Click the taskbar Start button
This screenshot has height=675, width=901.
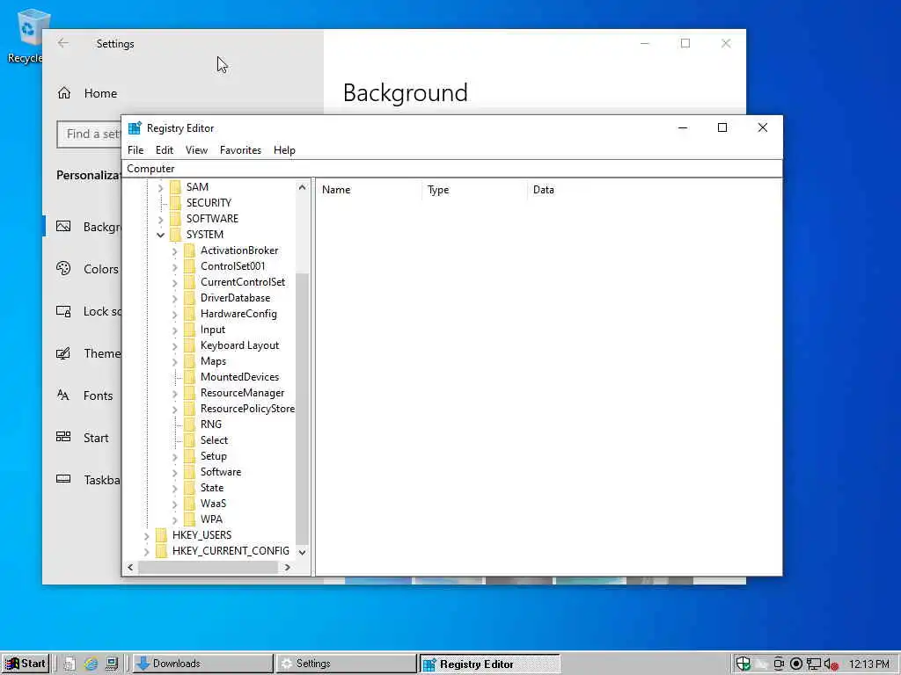point(26,664)
